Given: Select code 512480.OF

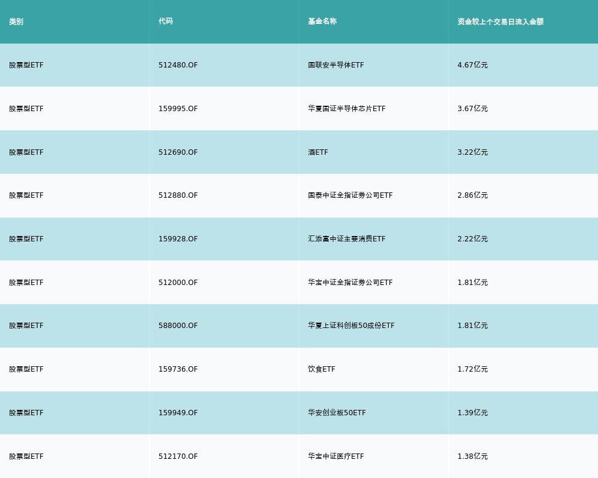Looking at the screenshot, I should [x=178, y=65].
